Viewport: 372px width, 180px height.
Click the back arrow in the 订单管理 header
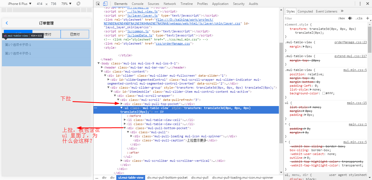[x=7, y=23]
